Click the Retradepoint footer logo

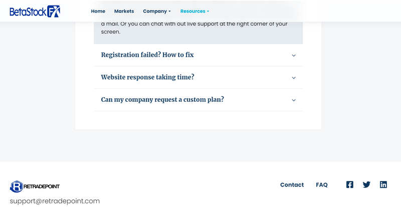35,186
